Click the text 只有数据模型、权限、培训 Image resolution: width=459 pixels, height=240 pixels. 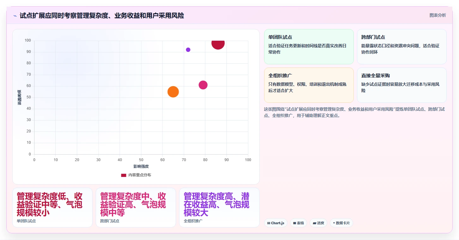click(307, 87)
